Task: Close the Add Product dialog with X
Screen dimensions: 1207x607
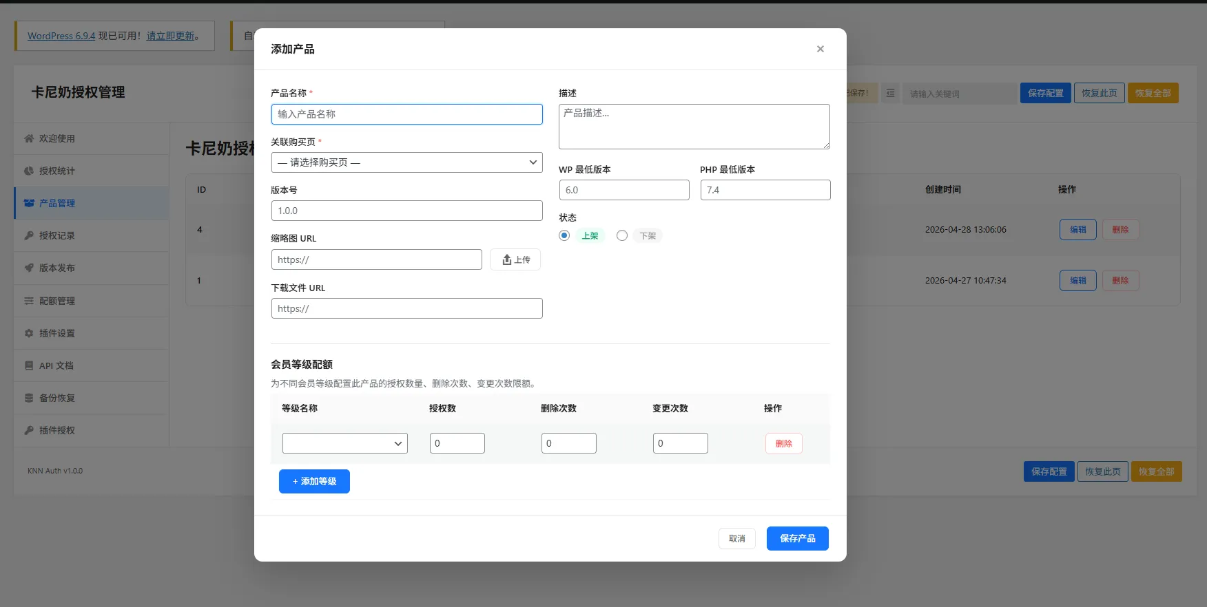Action: pos(820,49)
